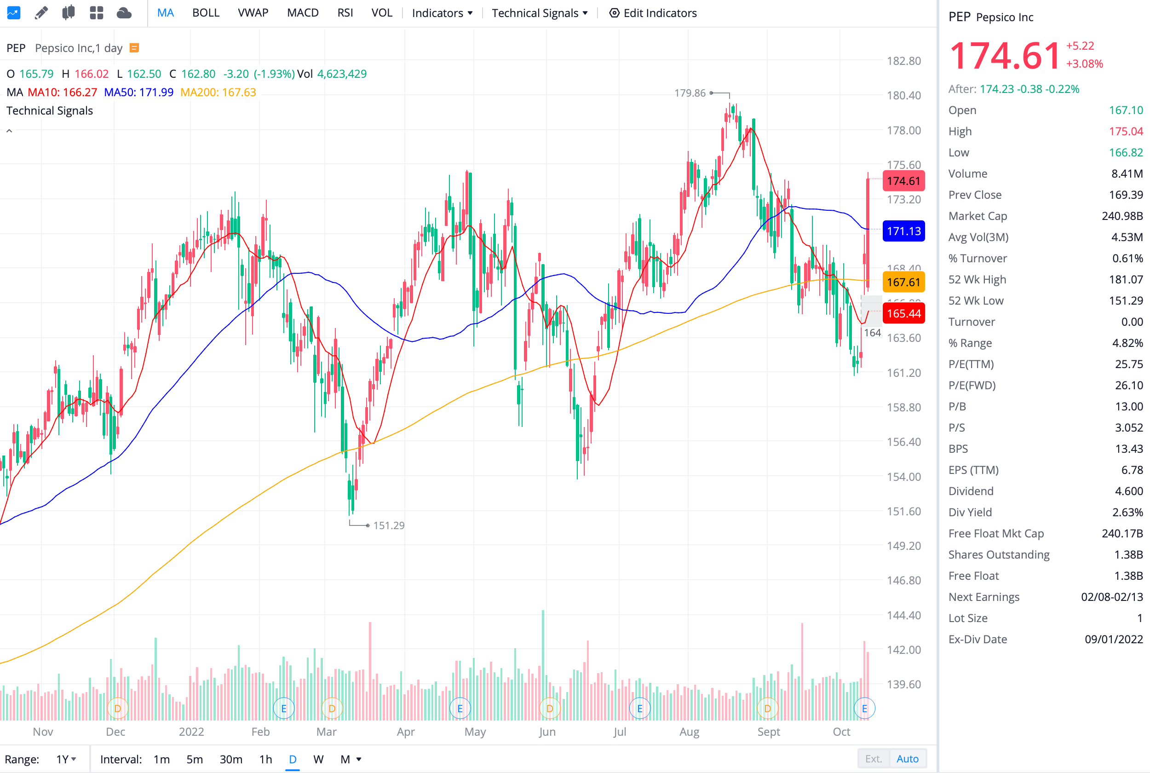Click the cloud icon in the toolbar
Viewport: 1150px width, 773px height.
[124, 13]
